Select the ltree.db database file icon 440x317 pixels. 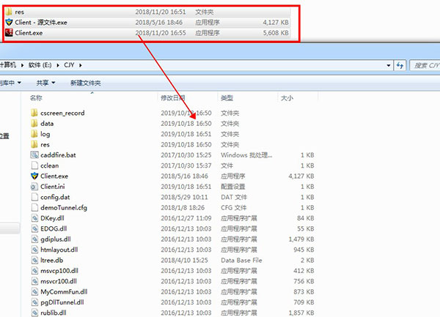34,260
